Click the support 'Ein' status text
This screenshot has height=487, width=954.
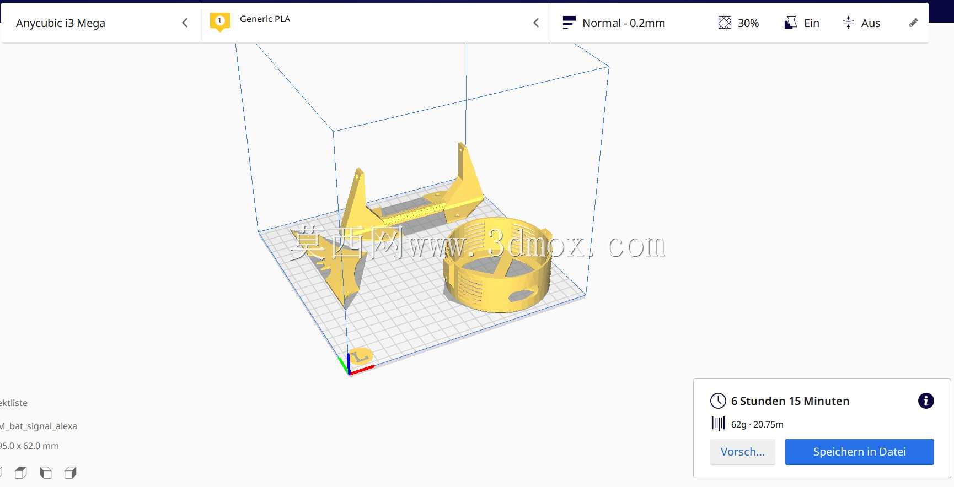pyautogui.click(x=811, y=23)
